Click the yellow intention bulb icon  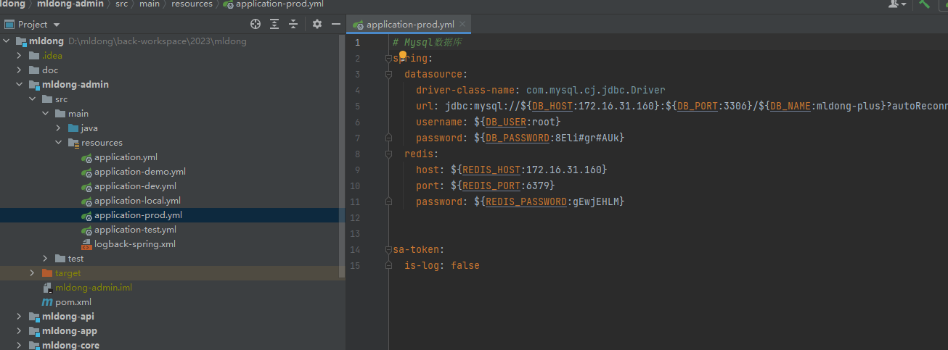coord(403,54)
